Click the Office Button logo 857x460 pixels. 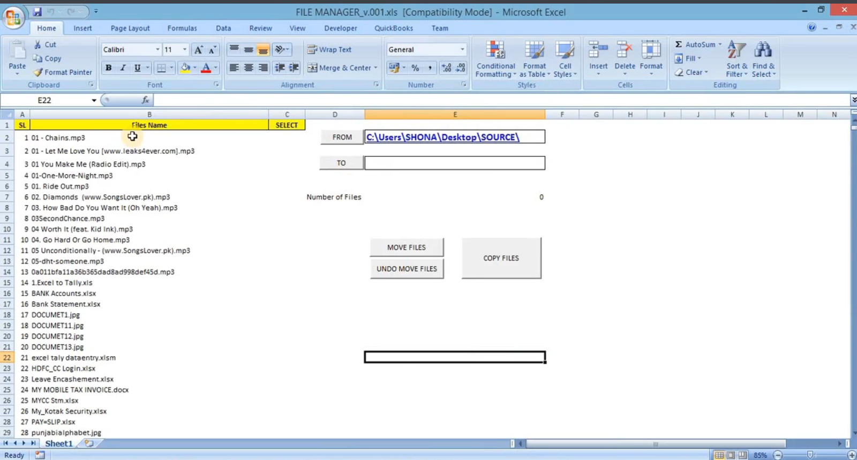tap(13, 17)
